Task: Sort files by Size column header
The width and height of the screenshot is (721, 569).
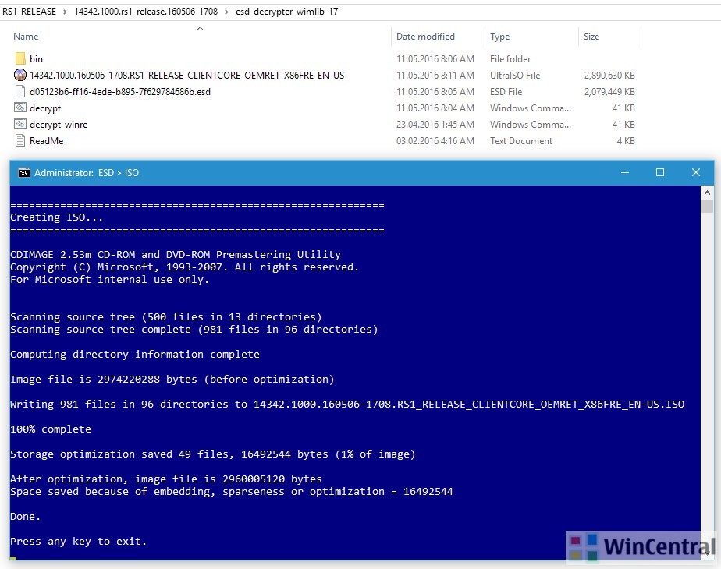Action: click(x=591, y=37)
